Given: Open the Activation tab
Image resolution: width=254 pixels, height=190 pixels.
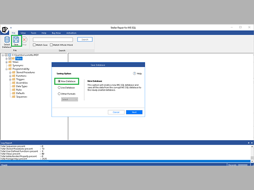Looking at the screenshot, I should [71, 33].
